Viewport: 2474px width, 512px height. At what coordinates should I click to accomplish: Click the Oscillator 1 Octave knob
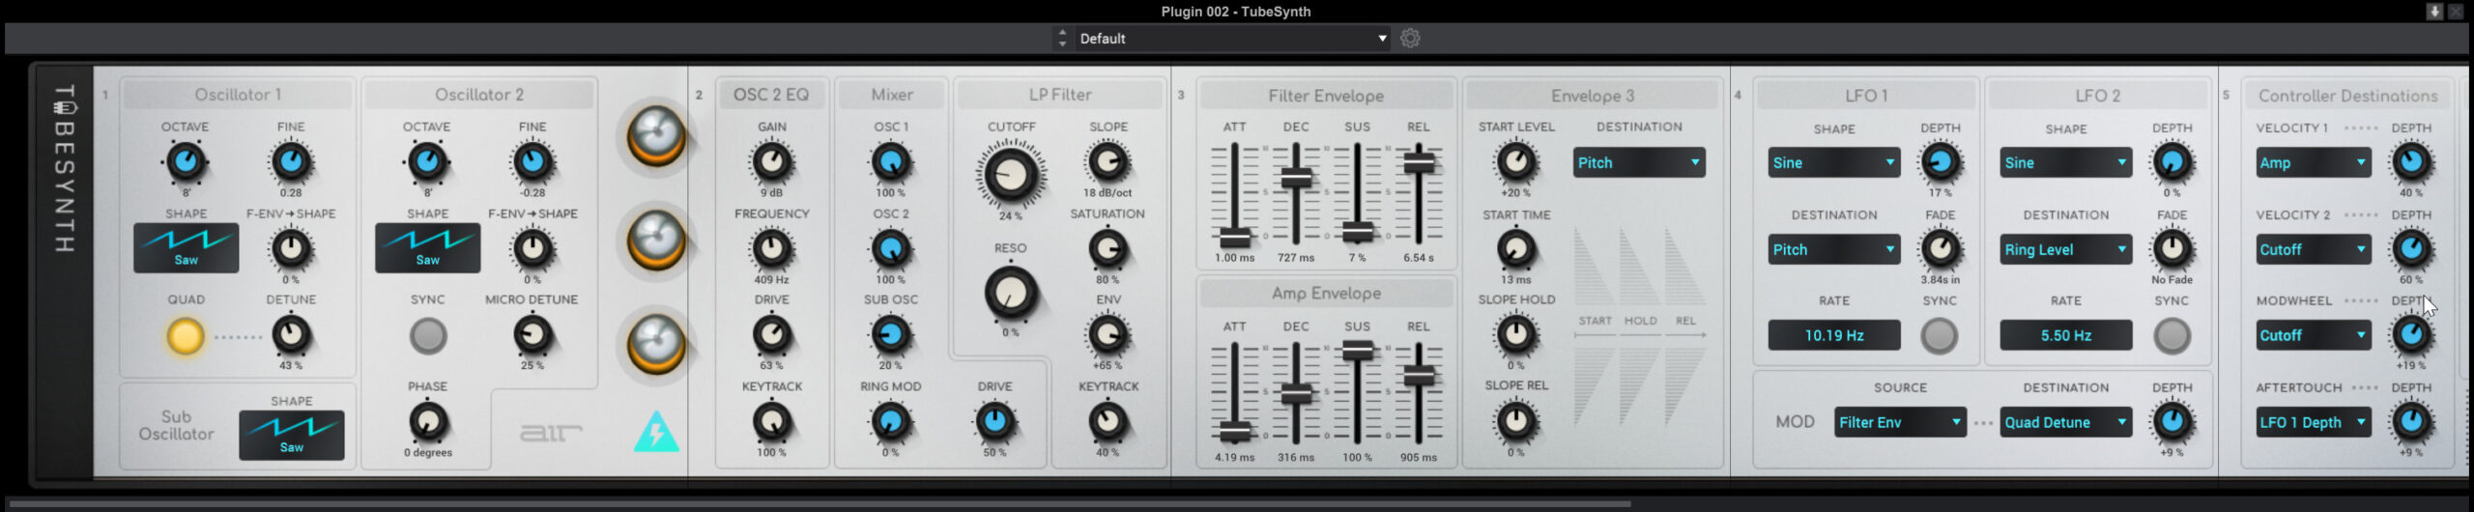pyautogui.click(x=186, y=162)
